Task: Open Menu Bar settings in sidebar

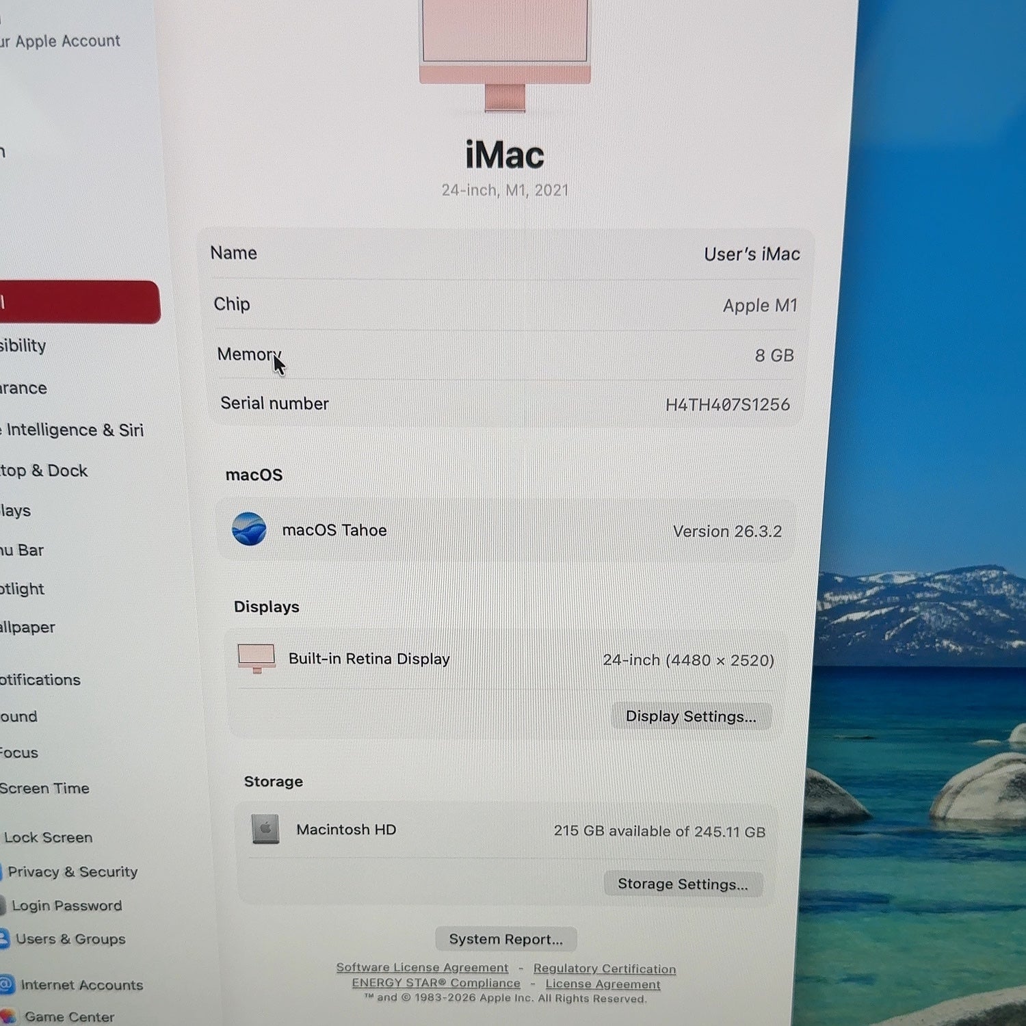Action: coord(22,550)
